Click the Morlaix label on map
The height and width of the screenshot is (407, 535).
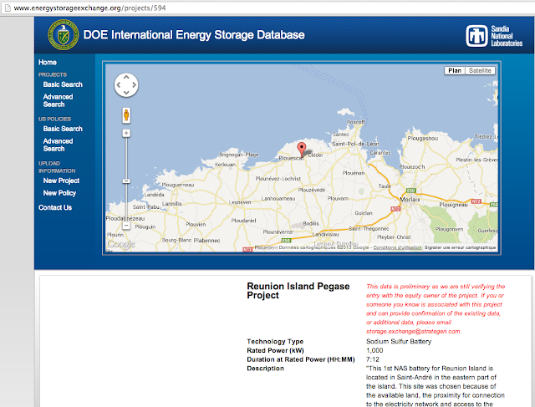[x=410, y=200]
